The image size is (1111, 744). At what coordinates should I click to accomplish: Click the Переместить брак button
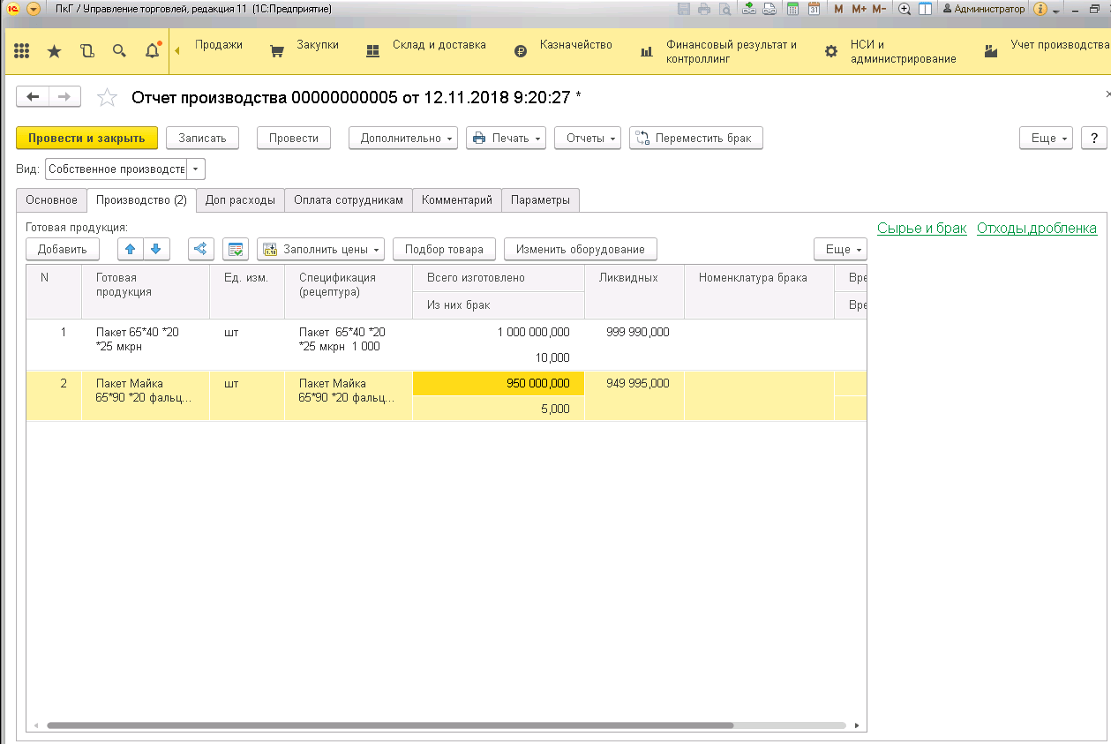[696, 139]
